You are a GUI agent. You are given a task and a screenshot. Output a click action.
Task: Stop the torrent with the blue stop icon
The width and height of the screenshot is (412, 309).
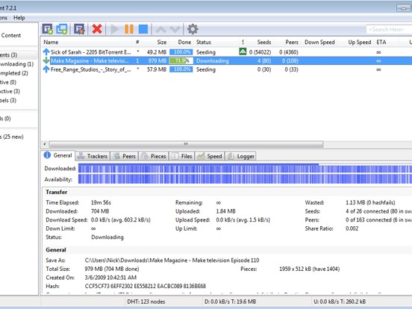(143, 29)
